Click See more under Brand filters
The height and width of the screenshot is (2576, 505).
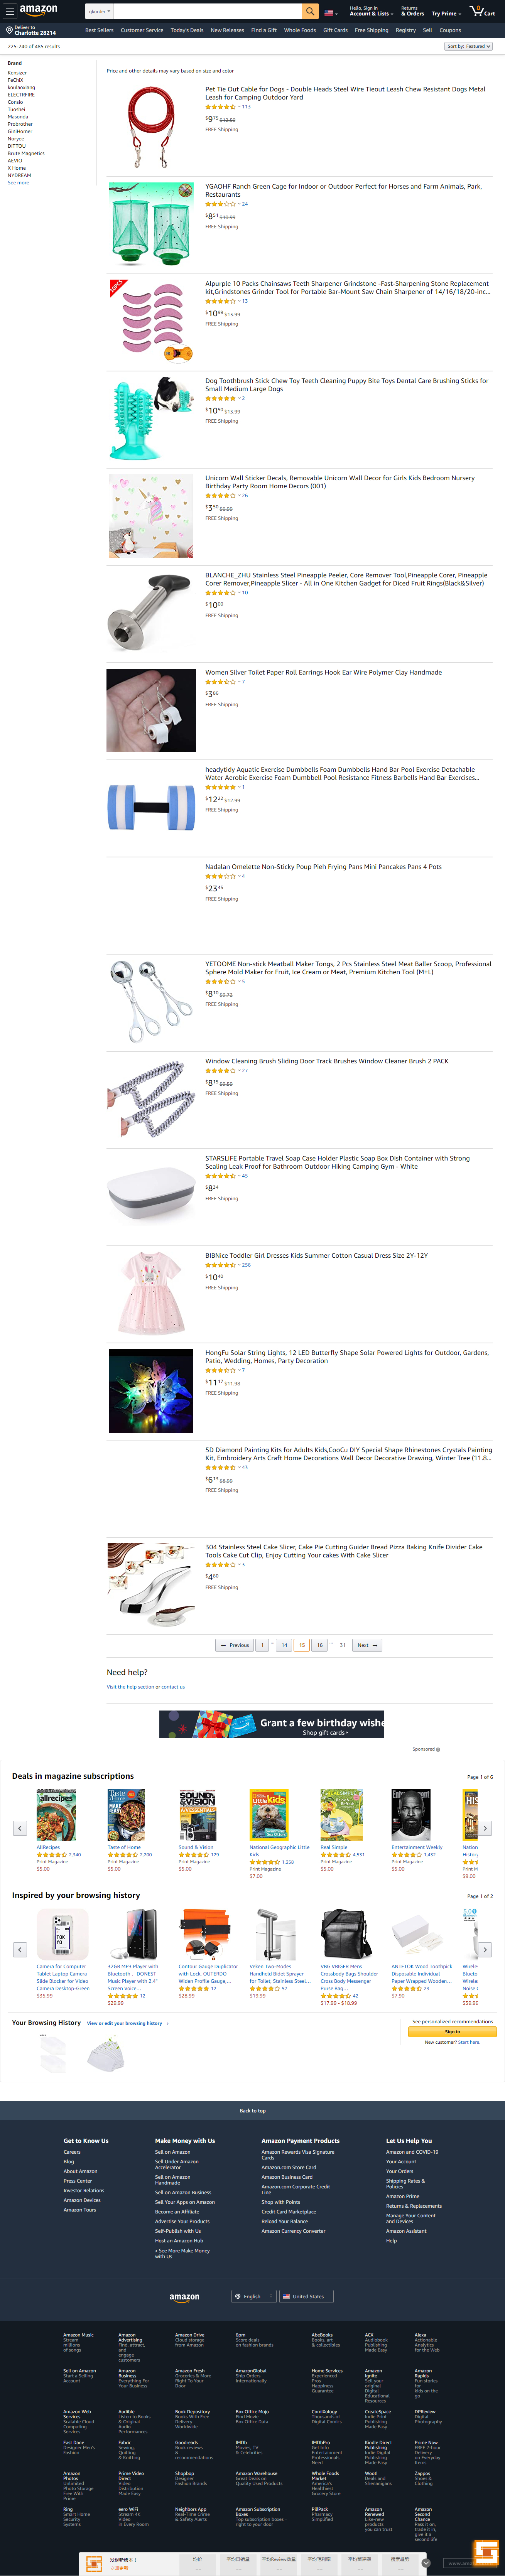(x=18, y=183)
